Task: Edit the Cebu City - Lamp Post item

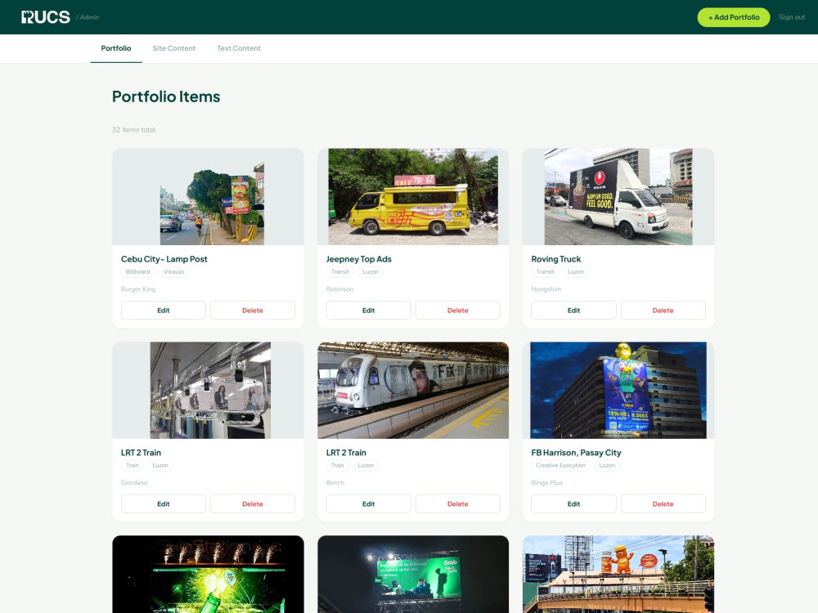Action: (164, 310)
